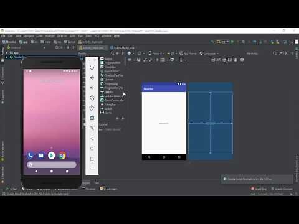The image size is (299, 224).
Task: Click project panel scroll-from-source target icon
Action: coord(57,47)
